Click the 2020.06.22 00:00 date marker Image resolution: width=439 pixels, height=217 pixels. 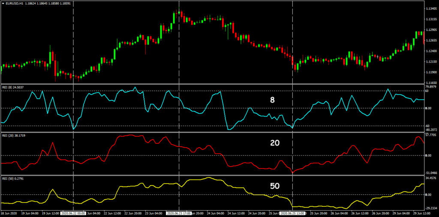coord(74,213)
